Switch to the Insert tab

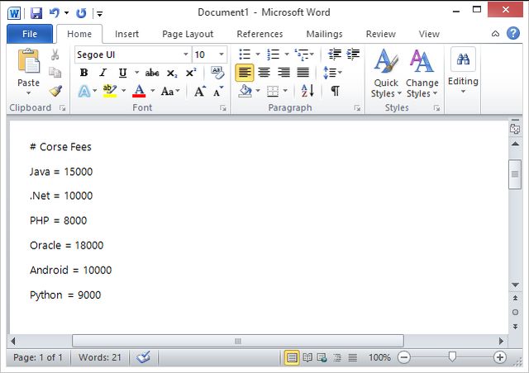(126, 34)
